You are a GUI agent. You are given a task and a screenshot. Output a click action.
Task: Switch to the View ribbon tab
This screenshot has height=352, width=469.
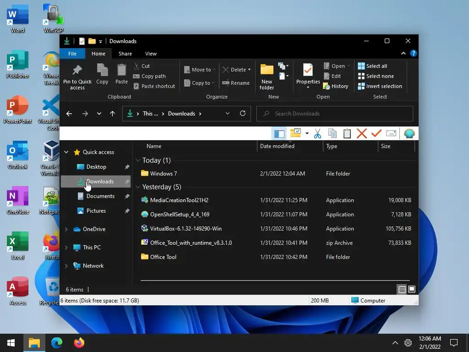(x=151, y=54)
